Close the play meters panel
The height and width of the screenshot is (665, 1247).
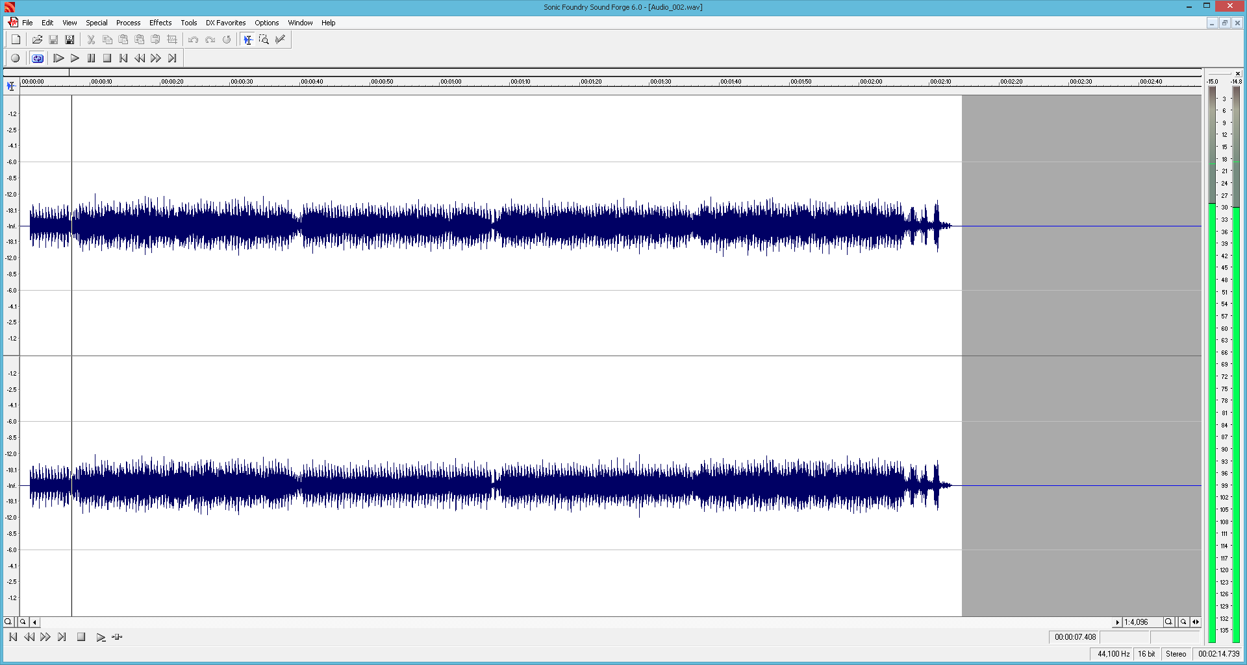pyautogui.click(x=1238, y=73)
